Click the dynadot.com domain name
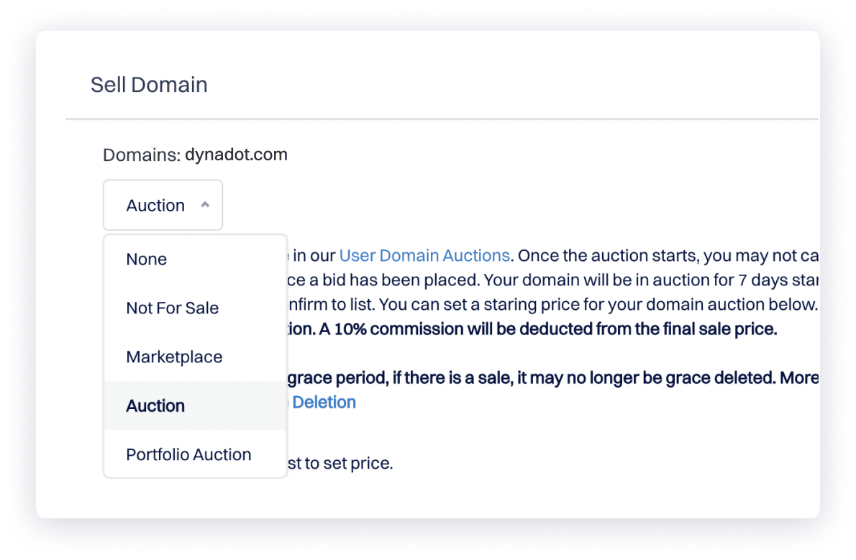Screen dimensions: 856x560 point(236,154)
